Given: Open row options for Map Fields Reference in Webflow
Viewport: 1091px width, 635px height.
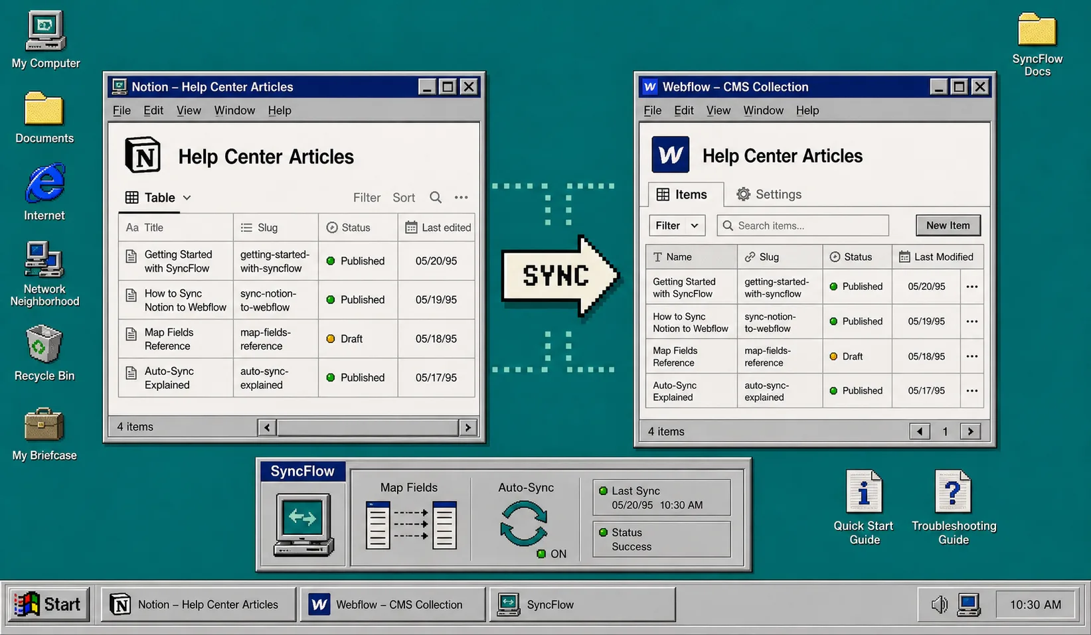Looking at the screenshot, I should click(x=972, y=356).
